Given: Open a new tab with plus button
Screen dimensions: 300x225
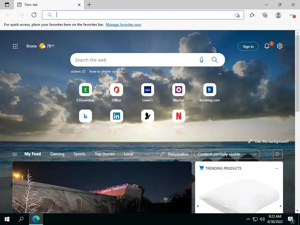Looking at the screenshot, I should 89,5.
